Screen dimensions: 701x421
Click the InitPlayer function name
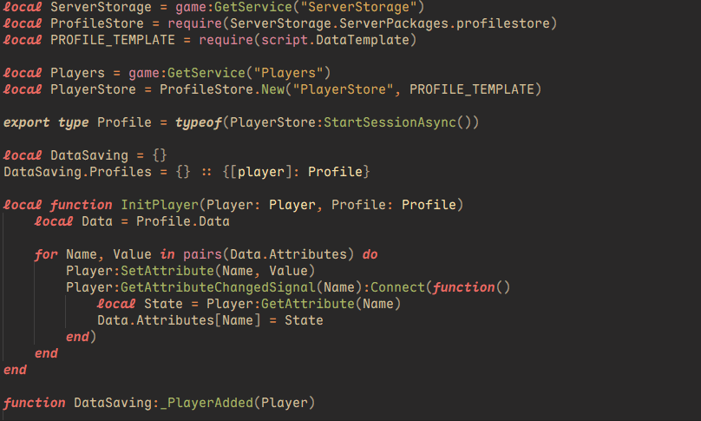pos(160,205)
